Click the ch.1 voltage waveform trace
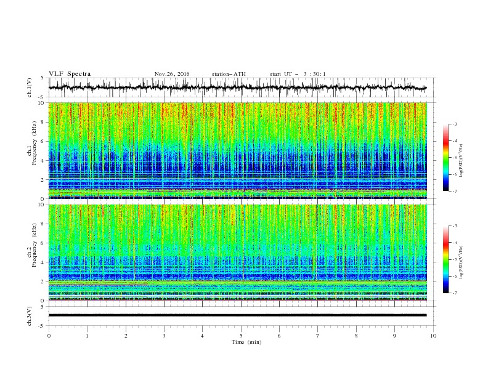The width and height of the screenshot is (488, 377). click(237, 87)
